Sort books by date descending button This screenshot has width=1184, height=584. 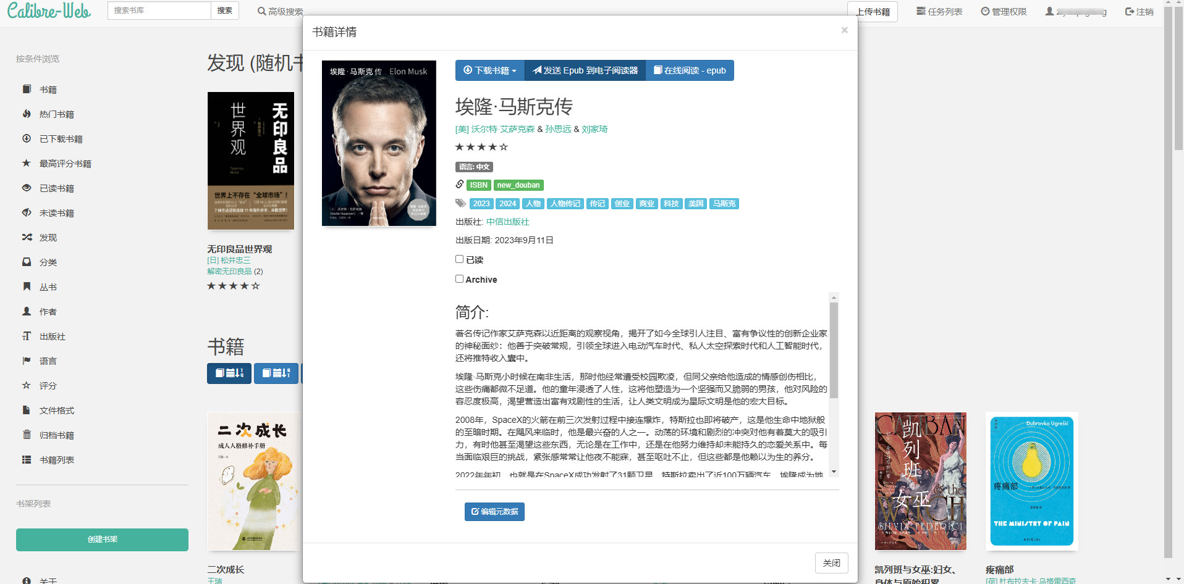[229, 373]
